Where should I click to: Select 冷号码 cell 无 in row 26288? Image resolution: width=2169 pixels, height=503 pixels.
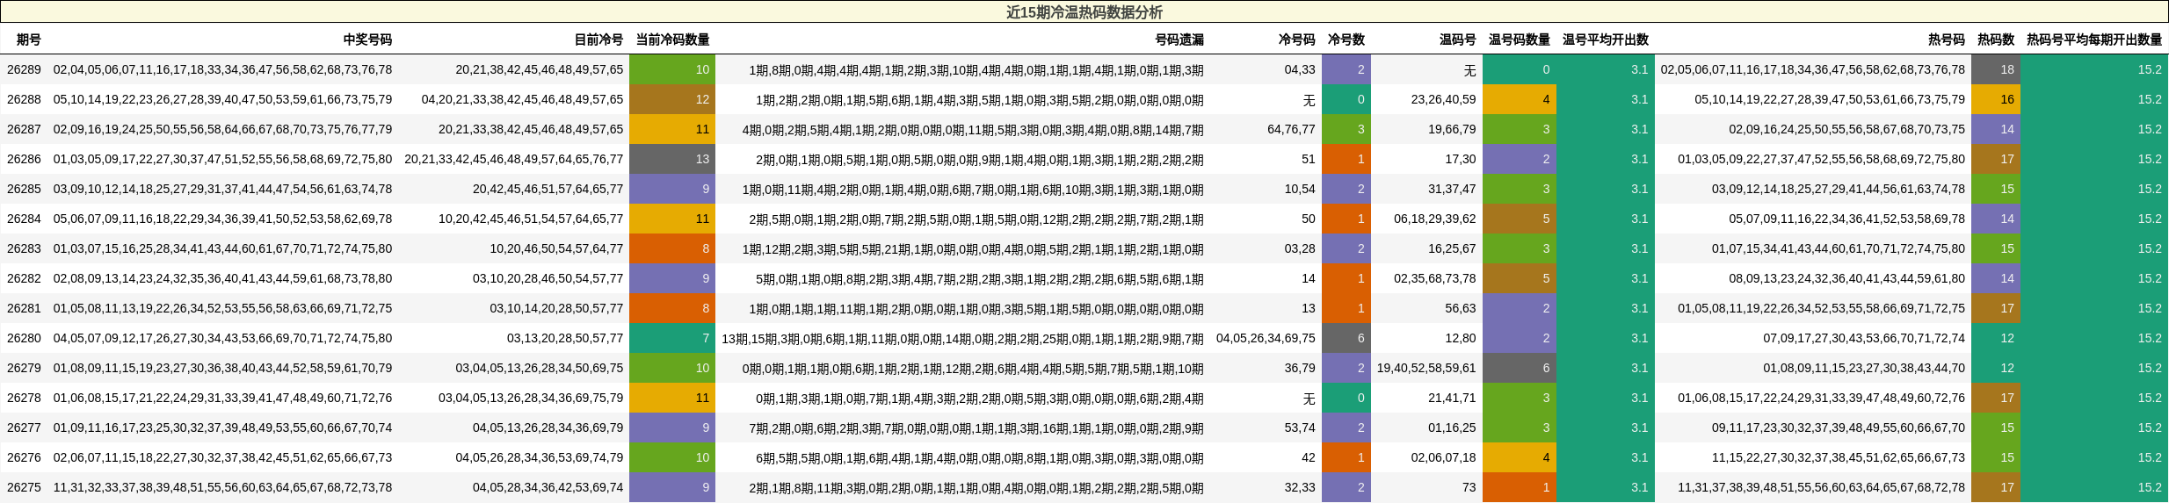coord(1309,100)
